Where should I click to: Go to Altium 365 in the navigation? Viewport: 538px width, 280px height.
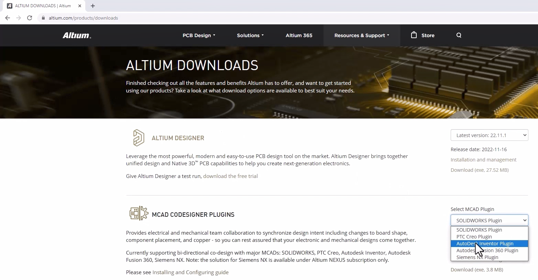299,35
